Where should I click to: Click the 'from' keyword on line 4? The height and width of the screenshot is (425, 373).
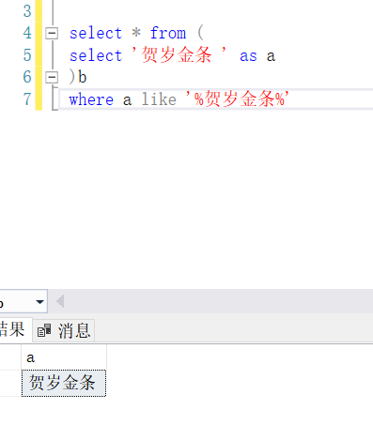168,33
